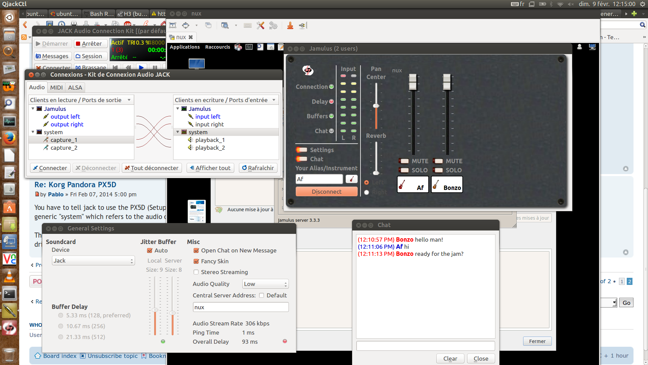Click the screenshot tool in viewer toolbar
This screenshot has width=648, height=365.
pyautogui.click(x=172, y=25)
